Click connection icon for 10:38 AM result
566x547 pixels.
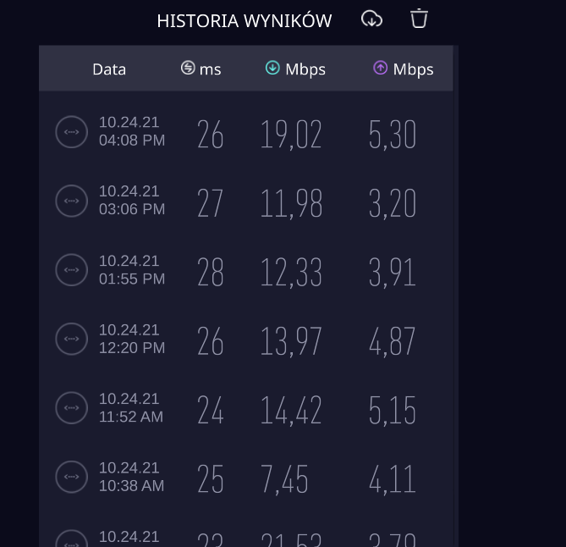tap(71, 477)
